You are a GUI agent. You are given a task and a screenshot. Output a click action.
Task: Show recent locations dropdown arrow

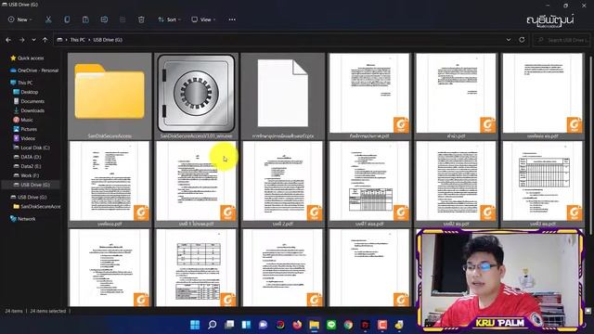(x=33, y=40)
